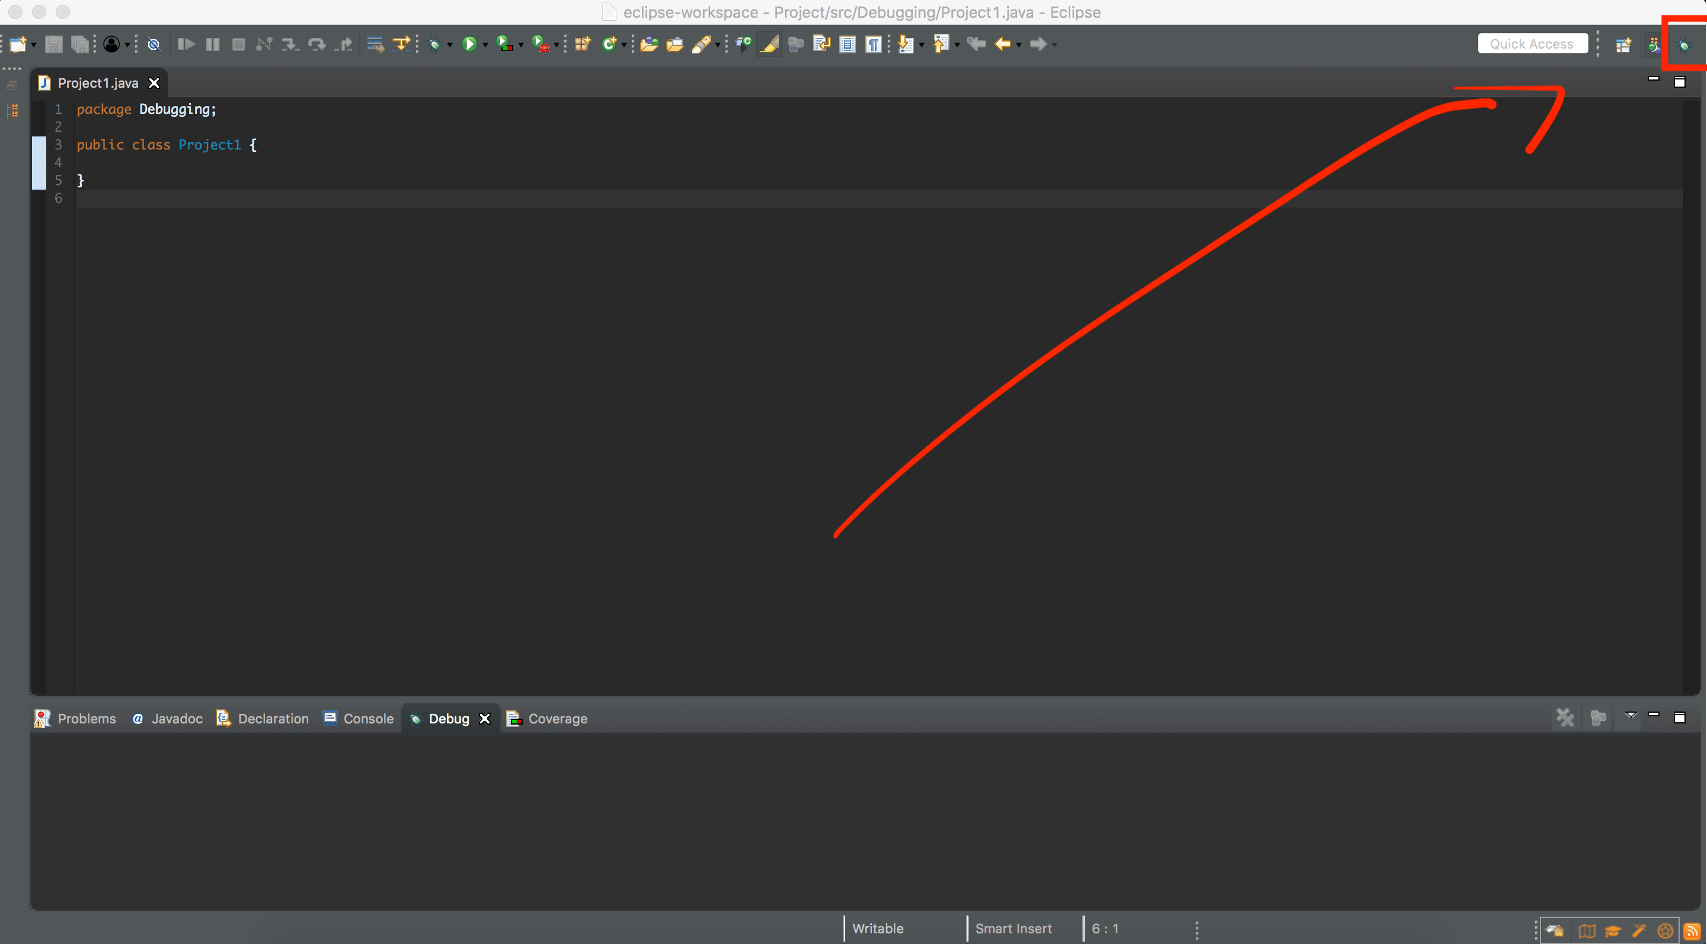
Task: Open the Debug perspective icon at top right
Action: coord(1684,46)
